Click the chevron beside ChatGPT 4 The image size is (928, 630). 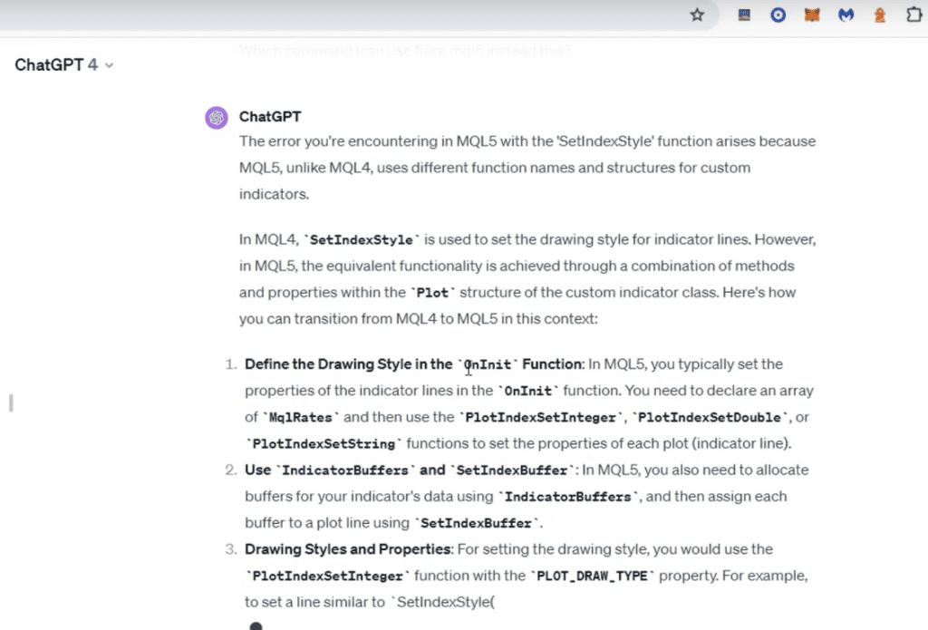(x=110, y=66)
